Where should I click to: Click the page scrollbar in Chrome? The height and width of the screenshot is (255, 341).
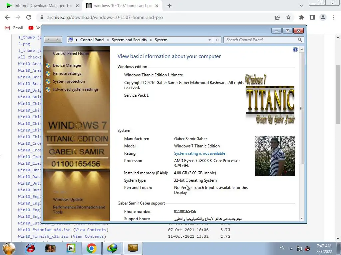click(338, 94)
